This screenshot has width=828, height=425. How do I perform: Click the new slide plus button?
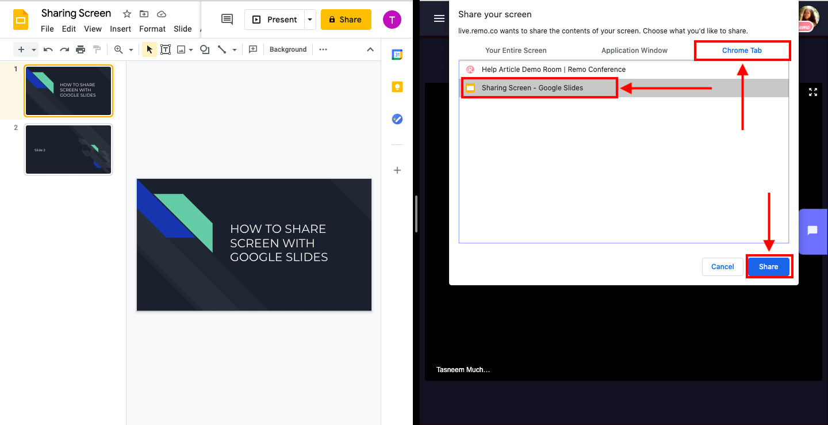[21, 49]
